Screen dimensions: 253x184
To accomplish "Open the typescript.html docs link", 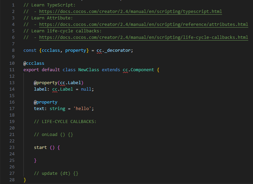I will (130, 12).
